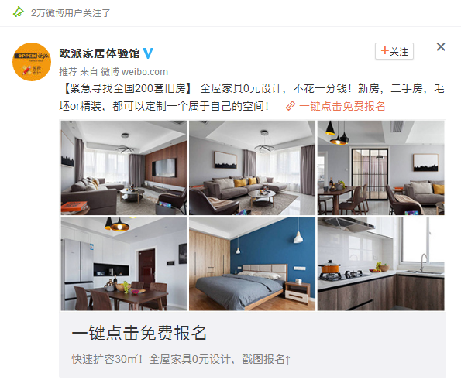This screenshot has width=461, height=390.
Task: Click the 微博 weibo.com source link
Action: click(134, 72)
